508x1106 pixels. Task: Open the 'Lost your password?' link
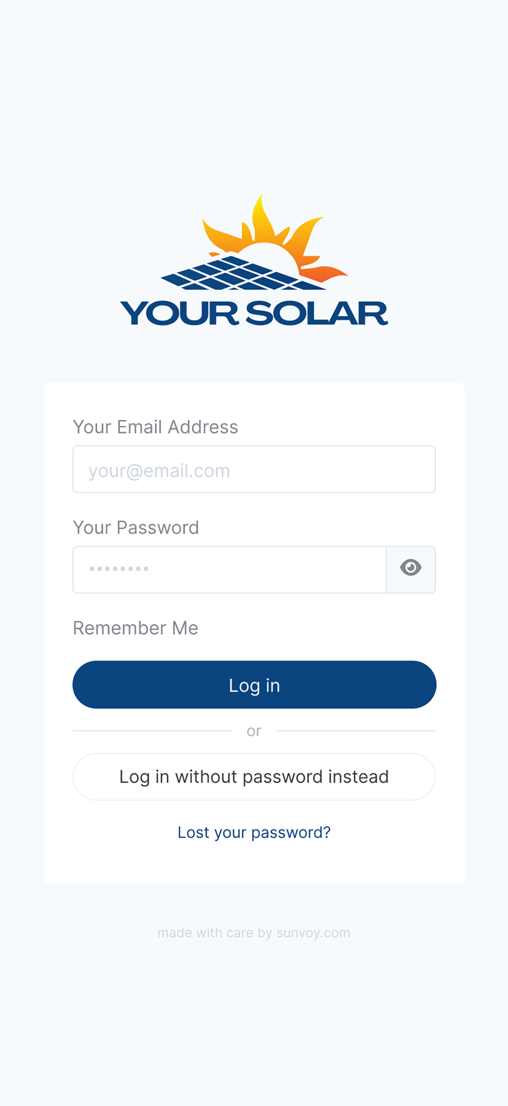click(x=254, y=833)
